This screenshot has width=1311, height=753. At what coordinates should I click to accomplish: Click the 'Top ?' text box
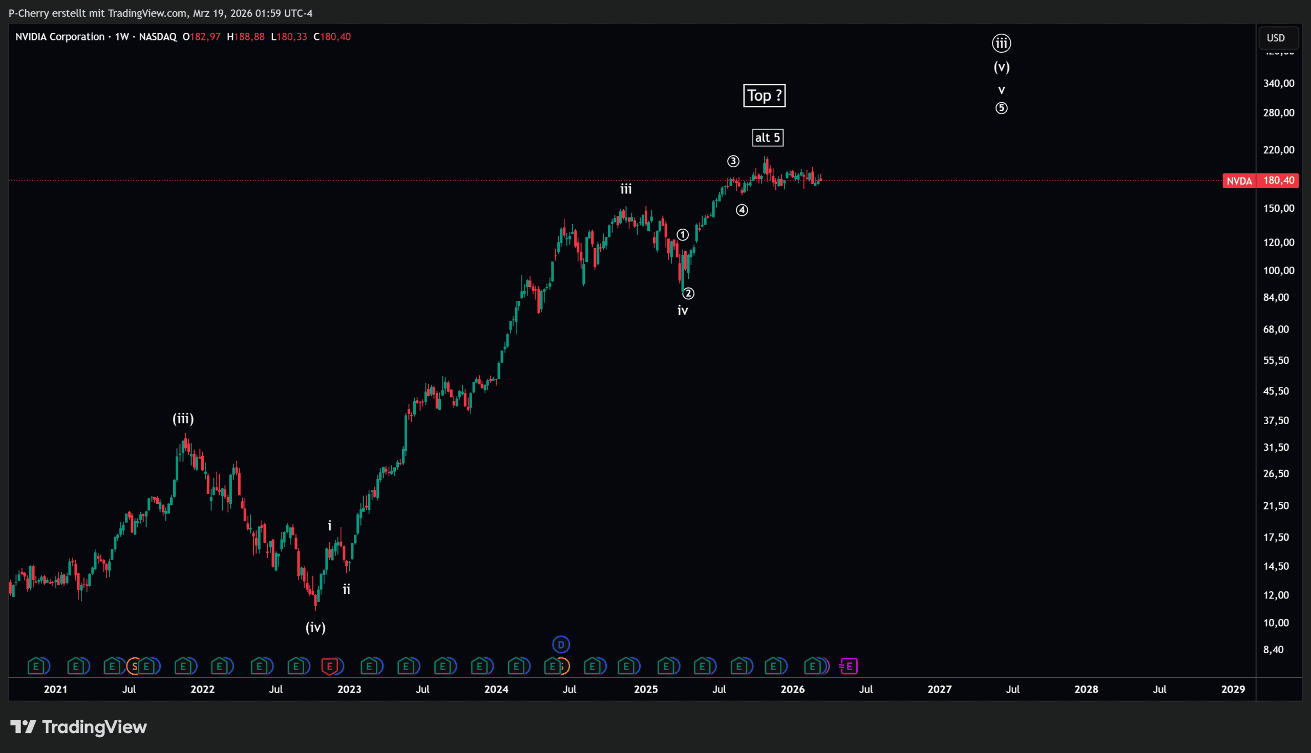coord(764,96)
